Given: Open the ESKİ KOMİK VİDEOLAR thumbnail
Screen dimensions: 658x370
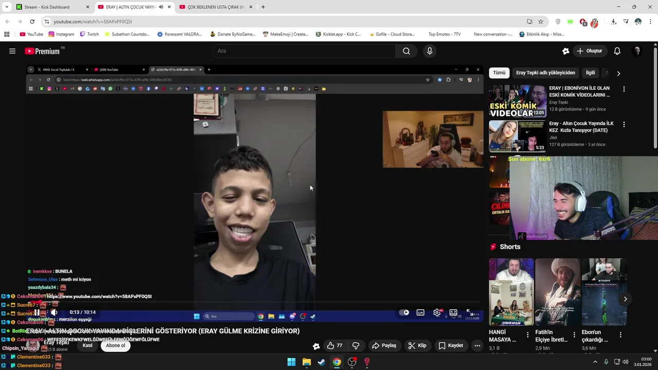Looking at the screenshot, I should click(x=517, y=101).
